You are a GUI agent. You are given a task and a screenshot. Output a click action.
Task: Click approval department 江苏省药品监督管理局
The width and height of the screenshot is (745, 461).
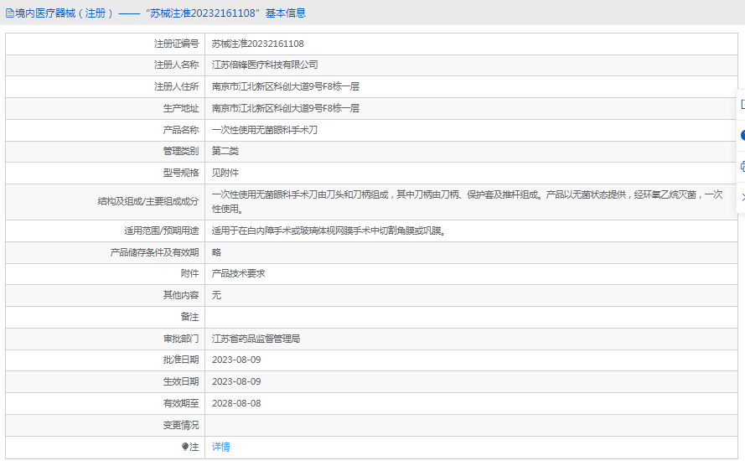tap(256, 339)
